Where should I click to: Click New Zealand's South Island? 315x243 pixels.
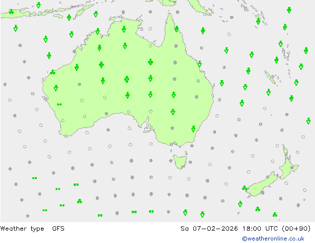[261, 185]
